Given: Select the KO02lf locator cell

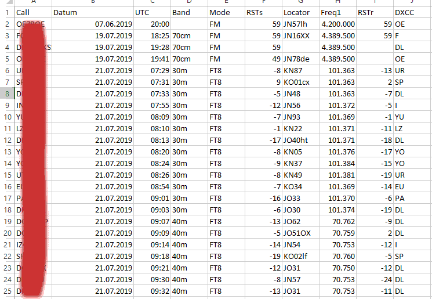Looking at the screenshot, I should (x=300, y=256).
